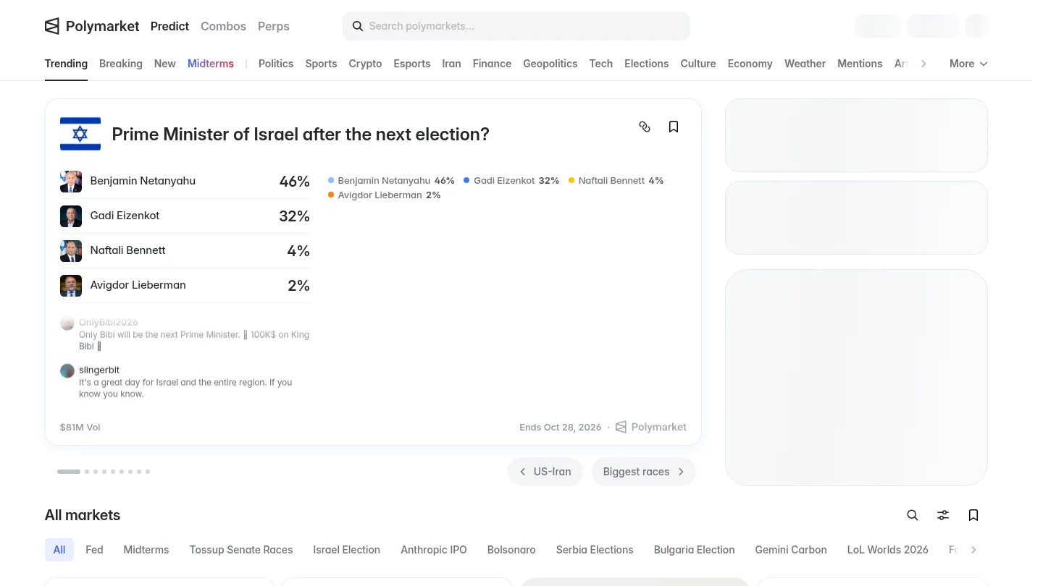Open the Breaking category
This screenshot has width=1043, height=586.
tap(121, 64)
